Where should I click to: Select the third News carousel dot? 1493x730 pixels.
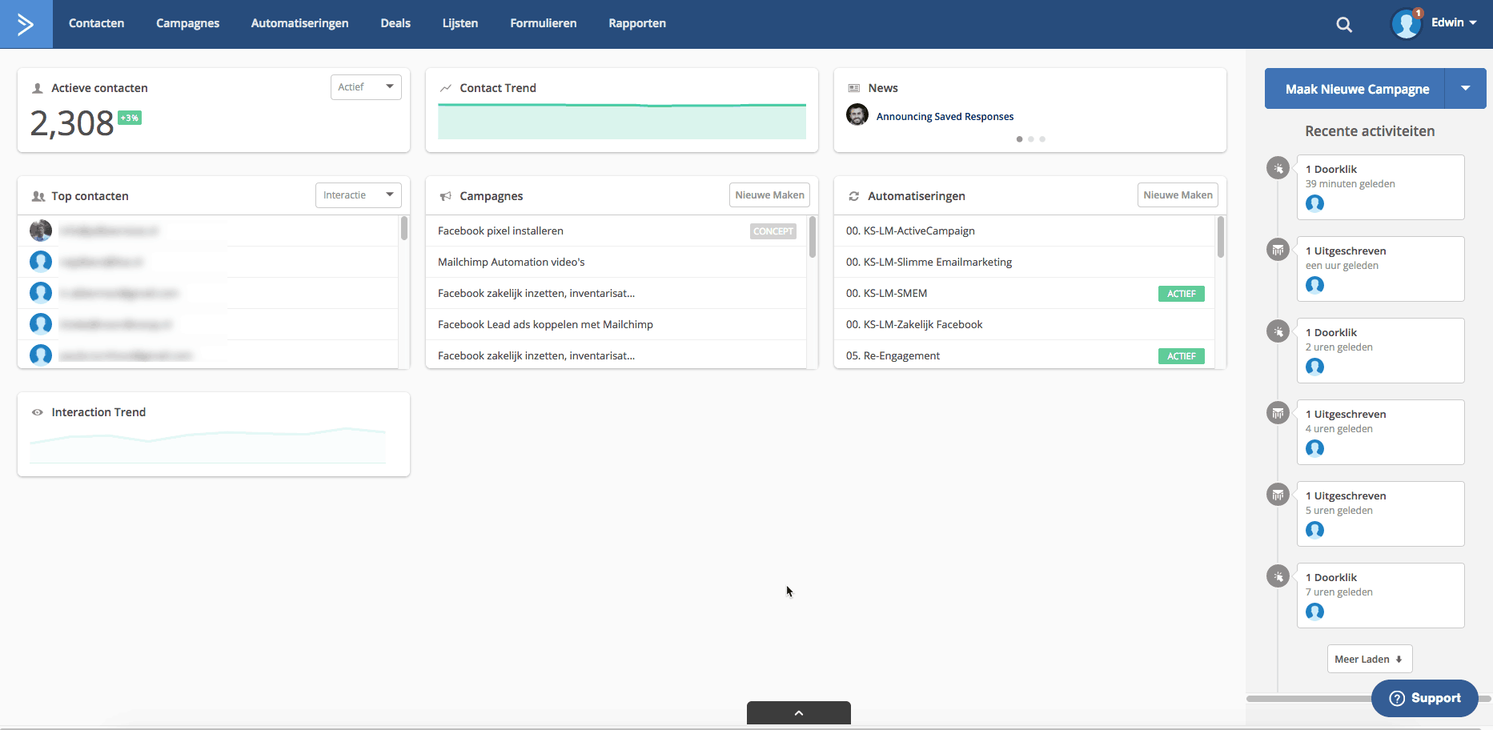(x=1042, y=139)
